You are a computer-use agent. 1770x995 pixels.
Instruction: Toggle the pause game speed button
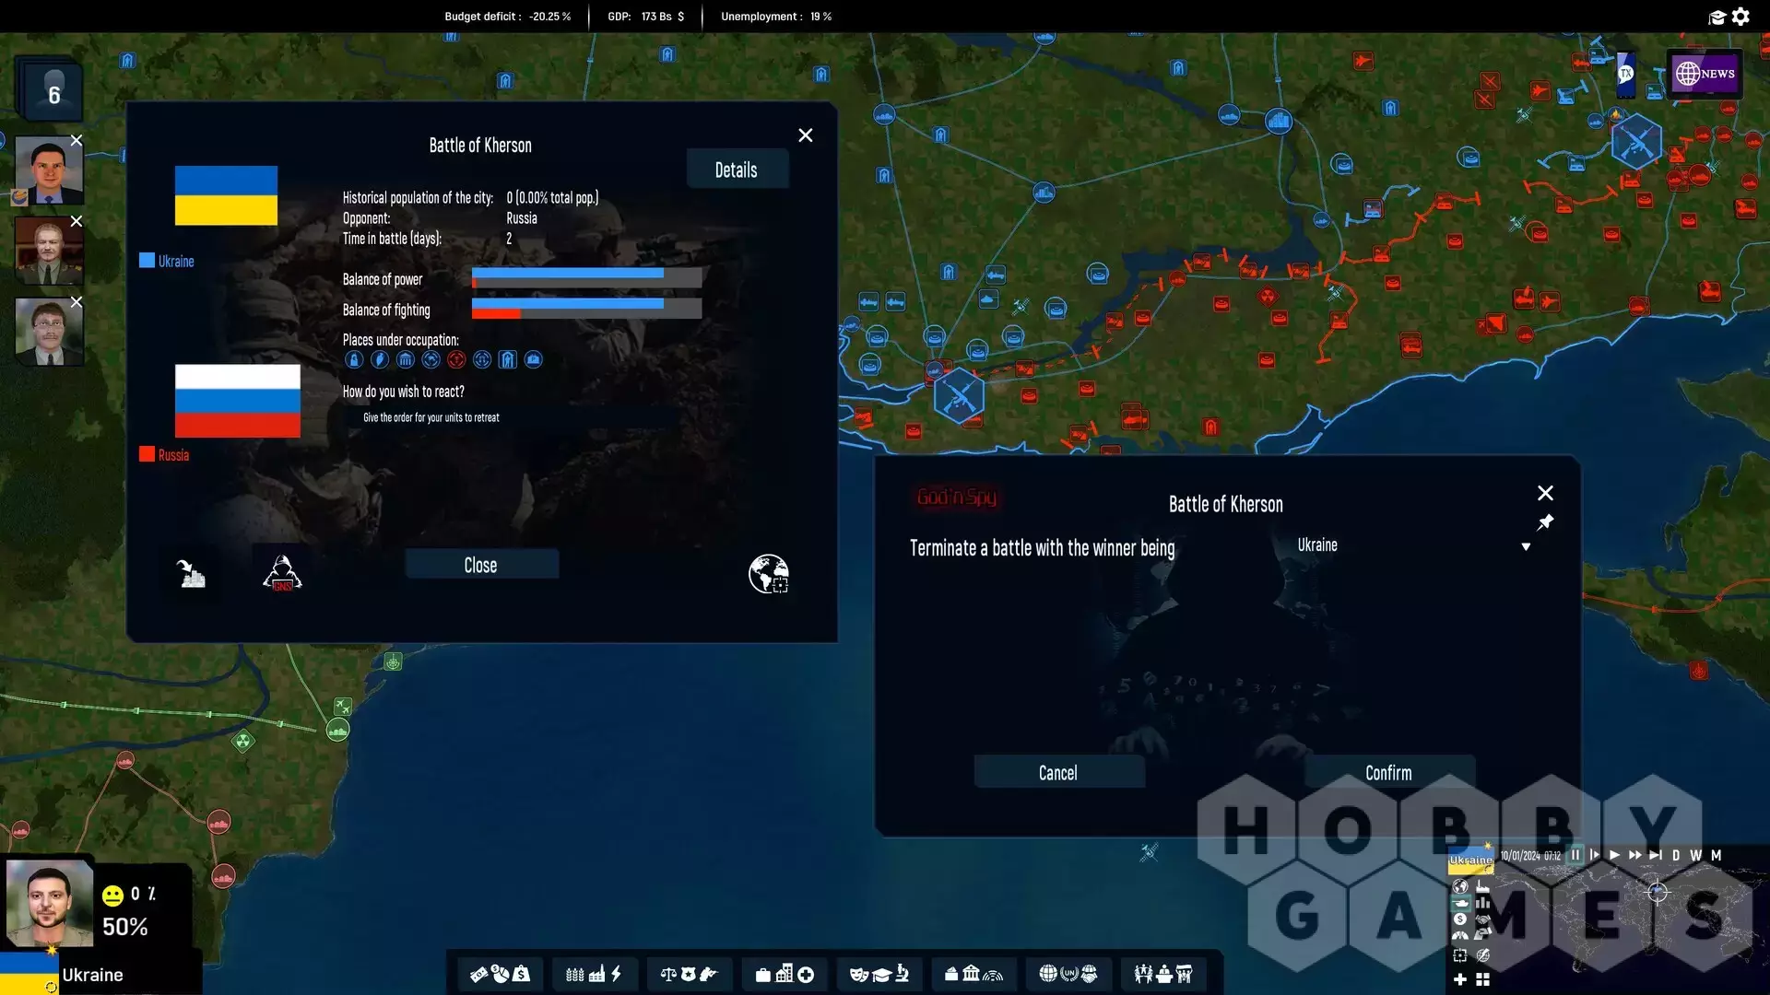(1575, 855)
